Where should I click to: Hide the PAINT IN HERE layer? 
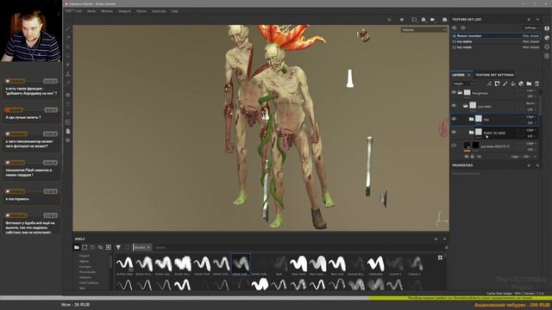pyautogui.click(x=454, y=132)
